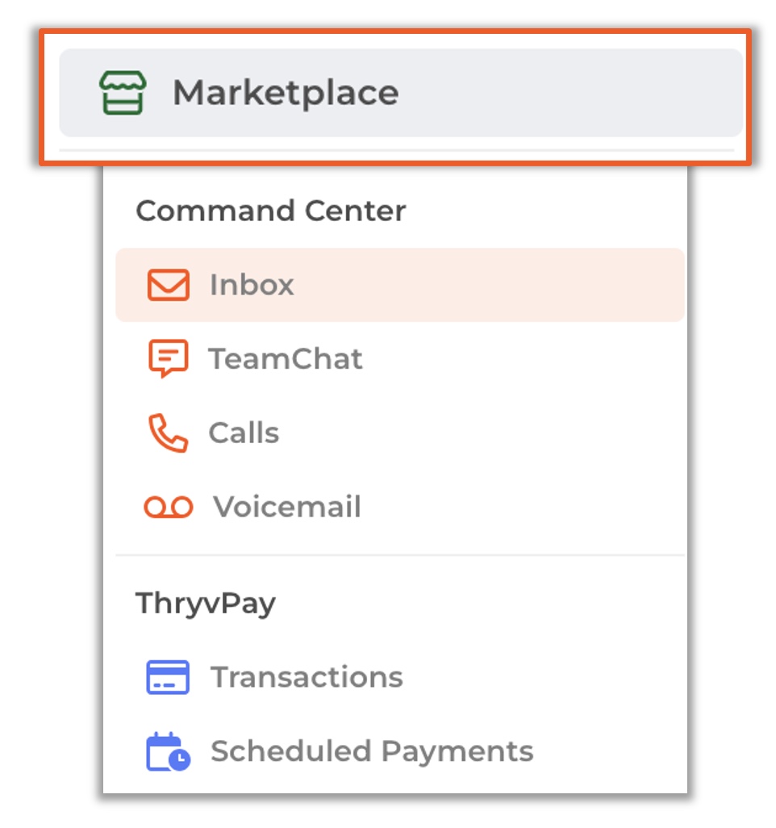Go to the Calls section
The width and height of the screenshot is (776, 828).
[x=244, y=433]
